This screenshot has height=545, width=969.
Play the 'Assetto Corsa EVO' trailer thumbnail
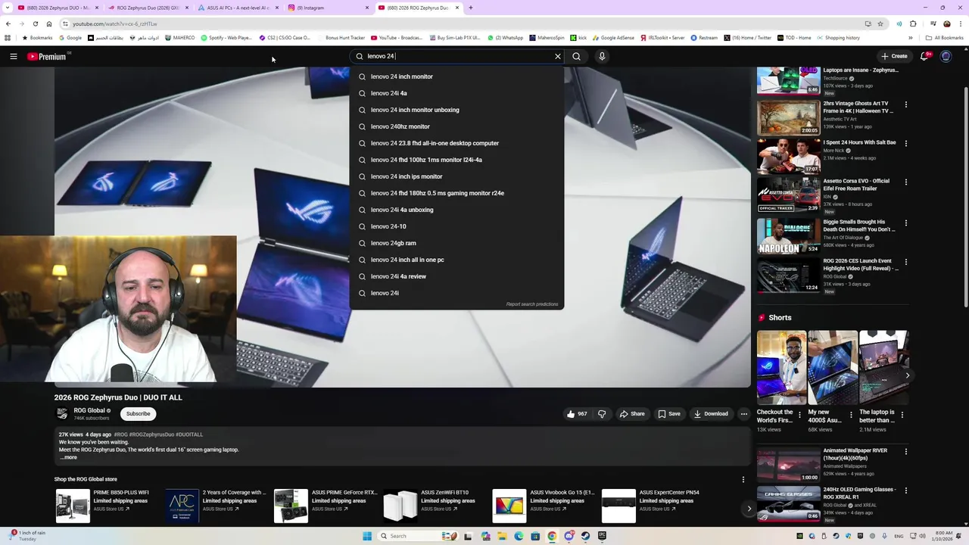click(x=788, y=195)
